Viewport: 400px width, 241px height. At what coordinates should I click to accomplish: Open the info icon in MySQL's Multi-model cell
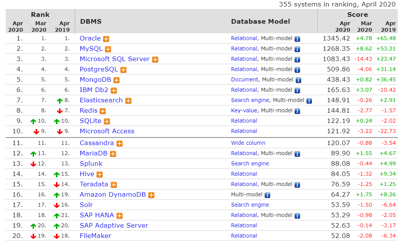click(297, 49)
